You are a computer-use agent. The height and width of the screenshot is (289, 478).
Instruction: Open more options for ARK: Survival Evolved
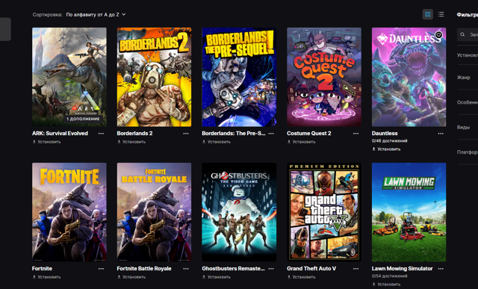point(101,134)
